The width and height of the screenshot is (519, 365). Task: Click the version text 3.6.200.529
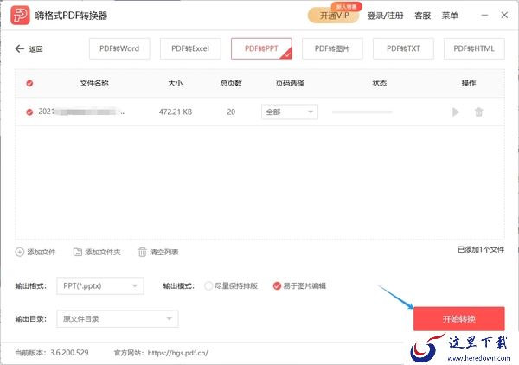[69, 353]
